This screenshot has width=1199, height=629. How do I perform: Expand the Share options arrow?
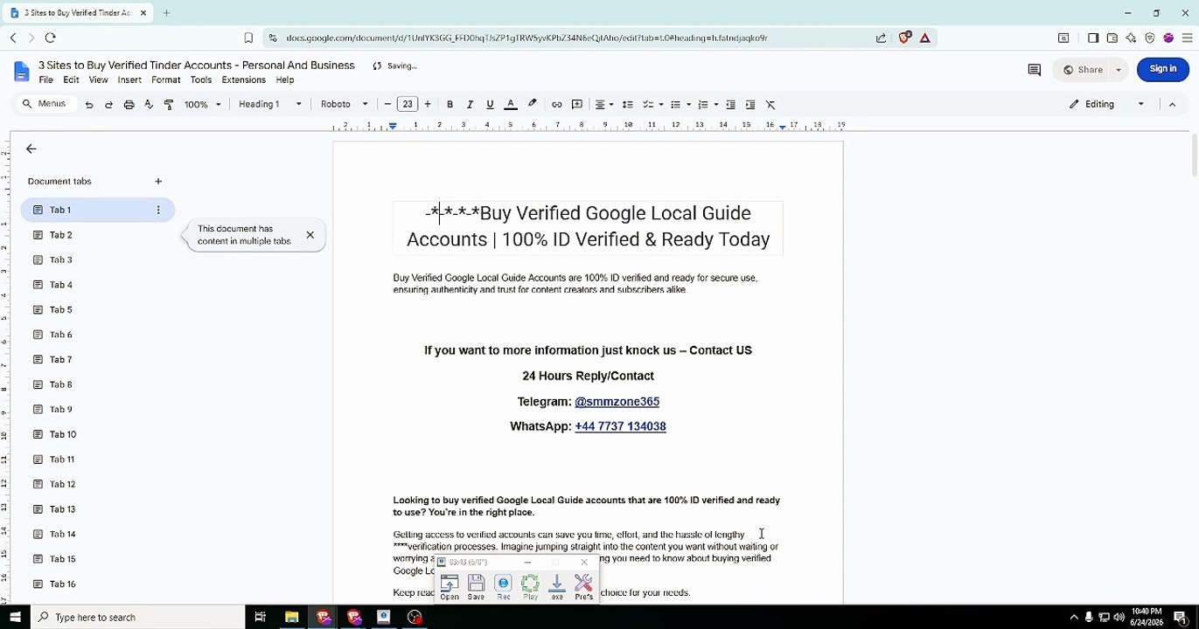pos(1119,70)
